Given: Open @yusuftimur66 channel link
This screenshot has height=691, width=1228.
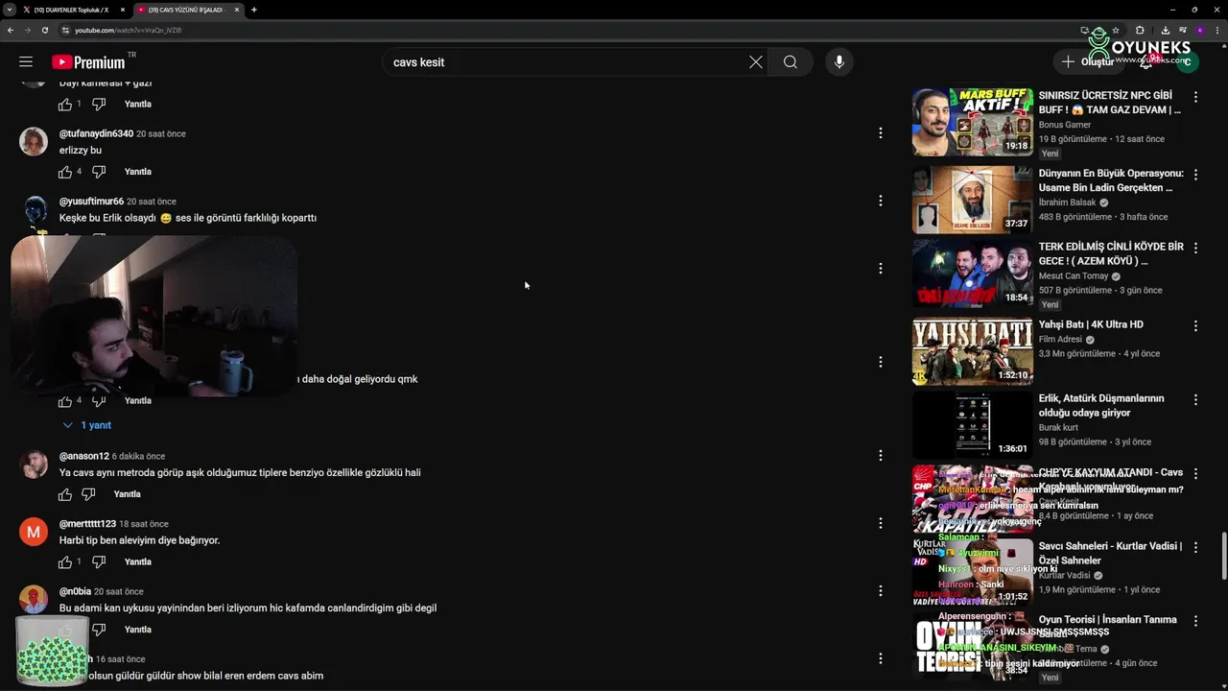Looking at the screenshot, I should click(91, 202).
